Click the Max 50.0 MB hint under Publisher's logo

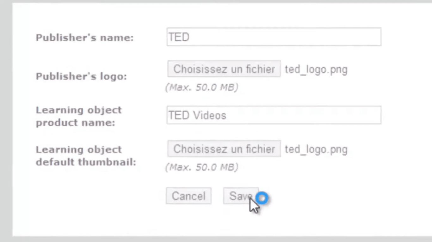click(201, 87)
